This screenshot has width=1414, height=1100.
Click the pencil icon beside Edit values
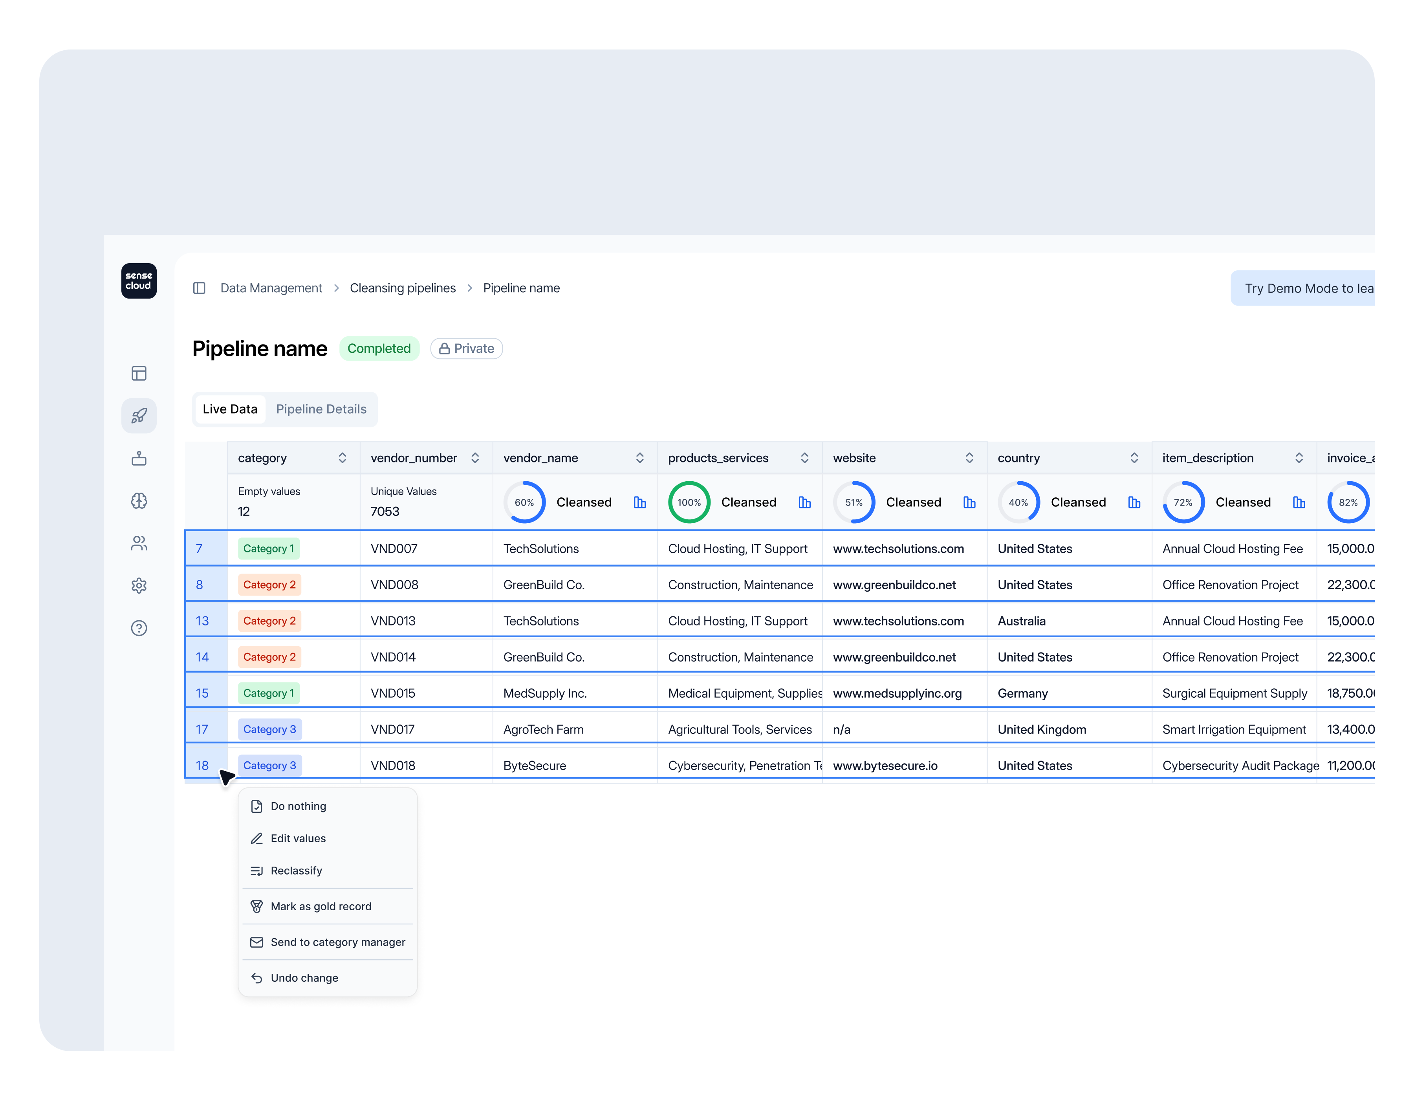tap(256, 838)
